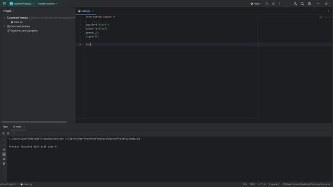This screenshot has width=333, height=187.
Task: Open IDE settings gear icon
Action: (310, 4)
